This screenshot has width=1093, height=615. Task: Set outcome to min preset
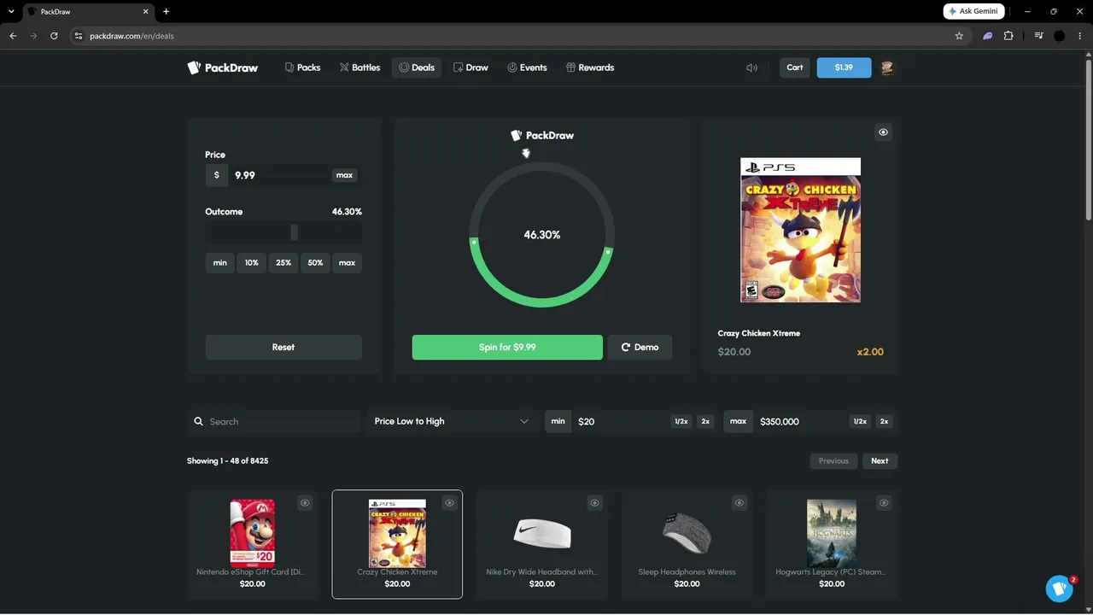220,263
